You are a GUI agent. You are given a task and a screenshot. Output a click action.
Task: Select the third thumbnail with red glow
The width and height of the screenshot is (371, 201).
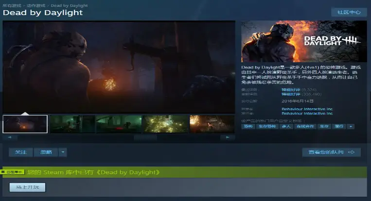[x=119, y=124]
